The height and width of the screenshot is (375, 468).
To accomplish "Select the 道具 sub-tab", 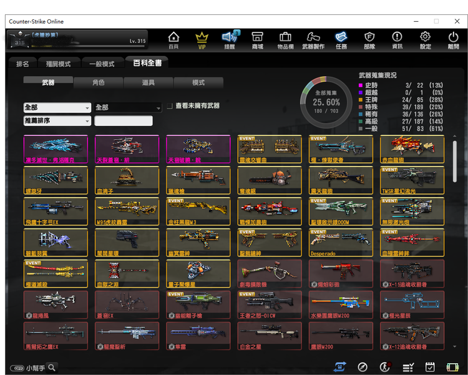I will coord(149,82).
